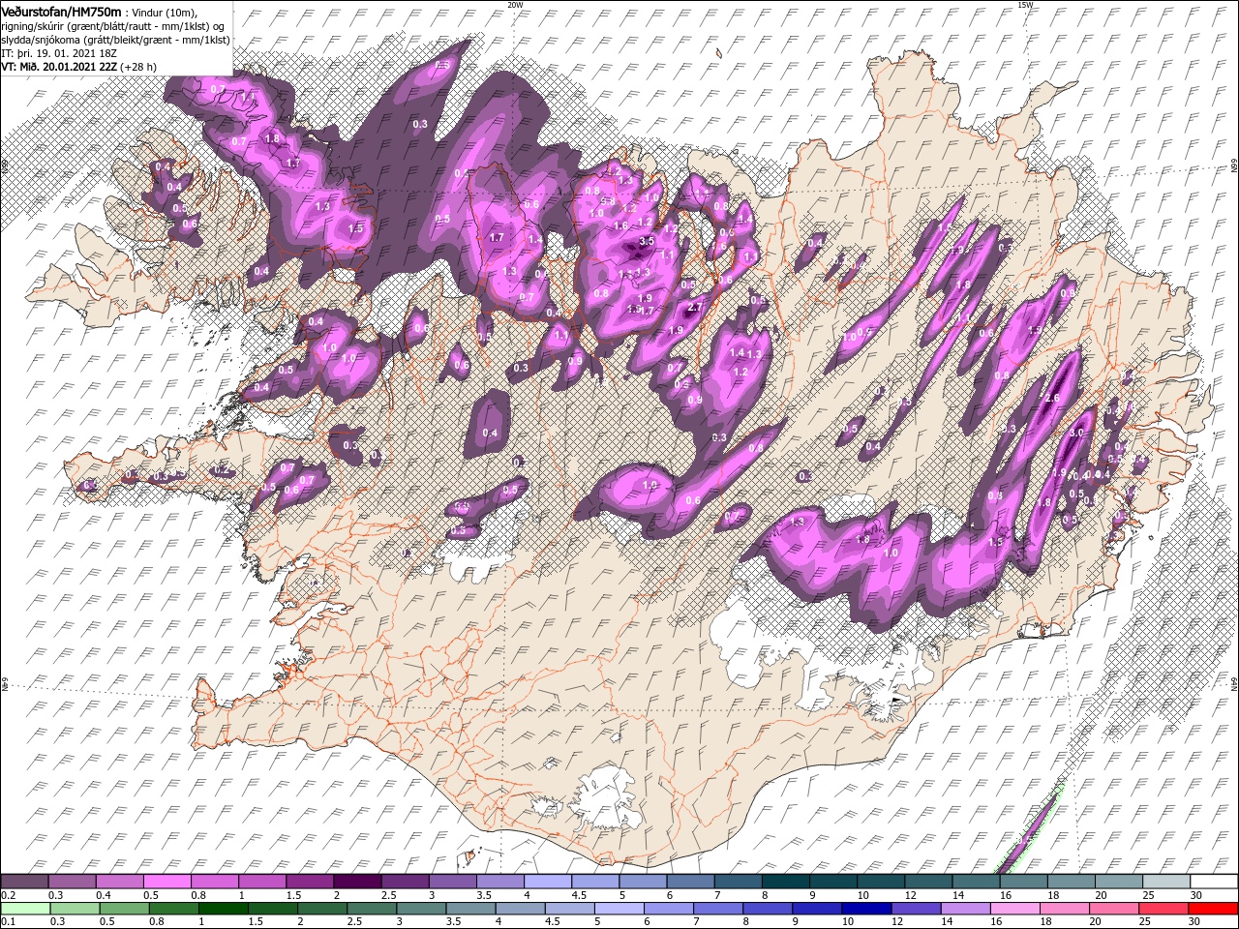Click the 'IT: þri. 19. 01. 2021 18Z' line
This screenshot has height=929, width=1239.
click(59, 53)
